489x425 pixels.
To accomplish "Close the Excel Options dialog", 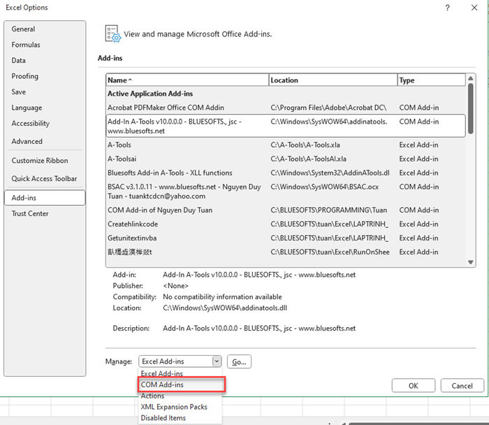I will coord(474,7).
